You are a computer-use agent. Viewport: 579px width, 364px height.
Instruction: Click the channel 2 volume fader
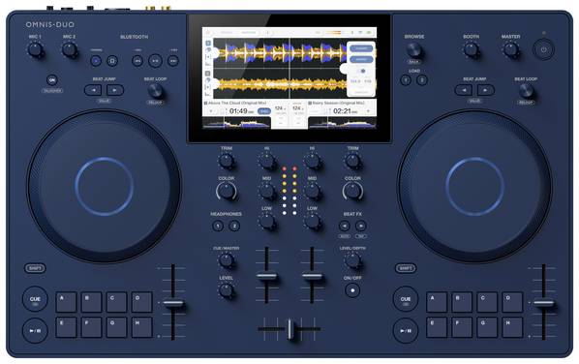(313, 276)
